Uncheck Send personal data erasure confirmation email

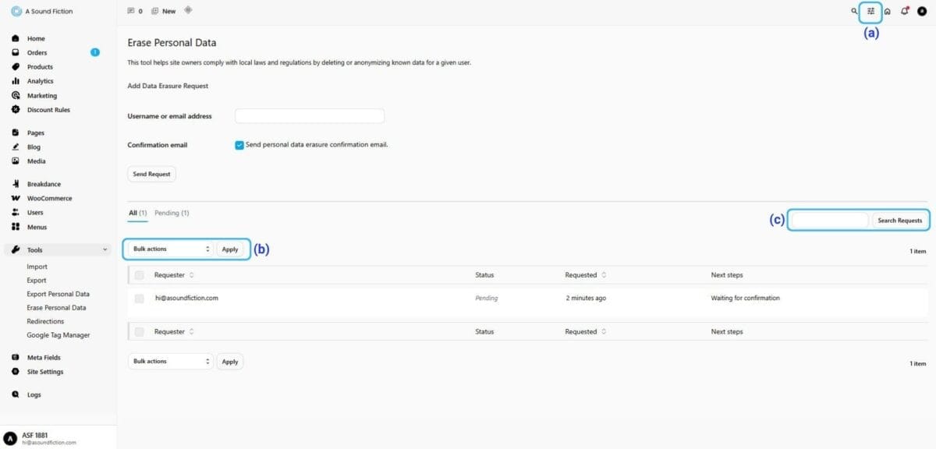click(239, 145)
